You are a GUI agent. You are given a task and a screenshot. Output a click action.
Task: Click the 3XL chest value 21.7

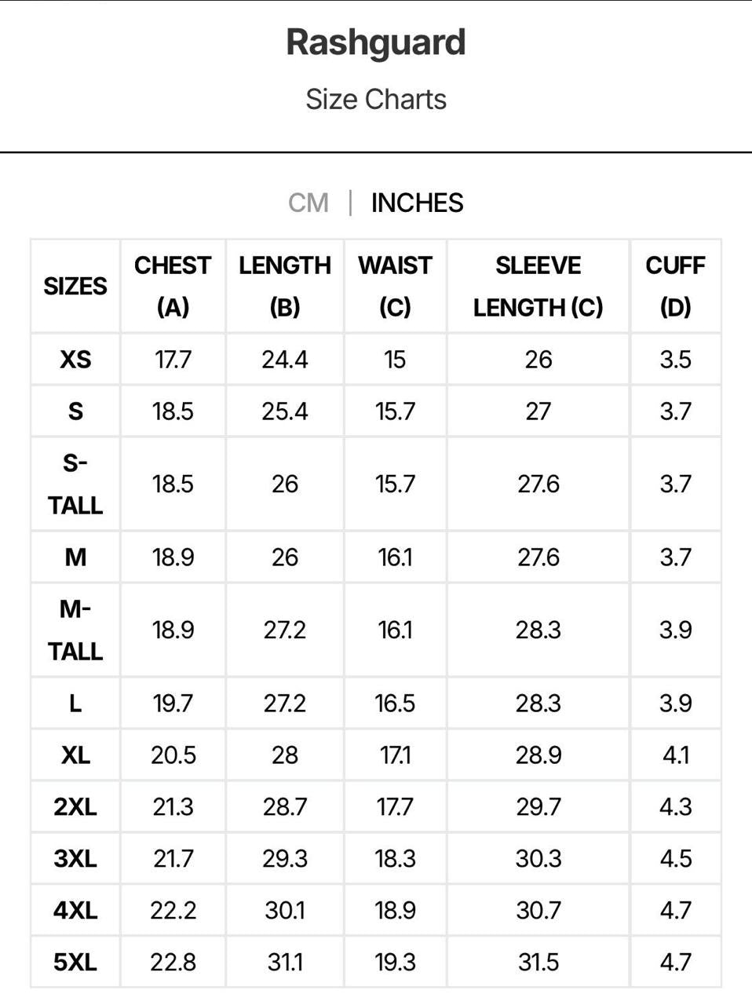click(173, 859)
